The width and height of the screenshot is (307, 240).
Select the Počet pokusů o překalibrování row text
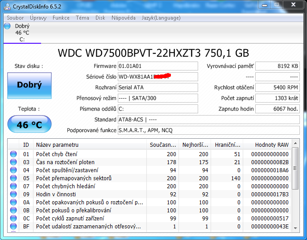pos(74,210)
